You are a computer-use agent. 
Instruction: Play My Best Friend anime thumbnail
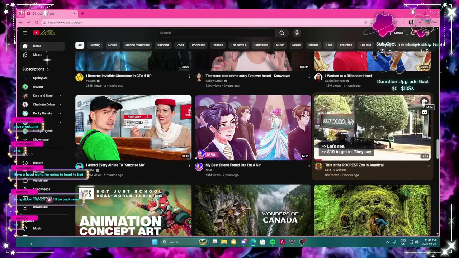253,128
